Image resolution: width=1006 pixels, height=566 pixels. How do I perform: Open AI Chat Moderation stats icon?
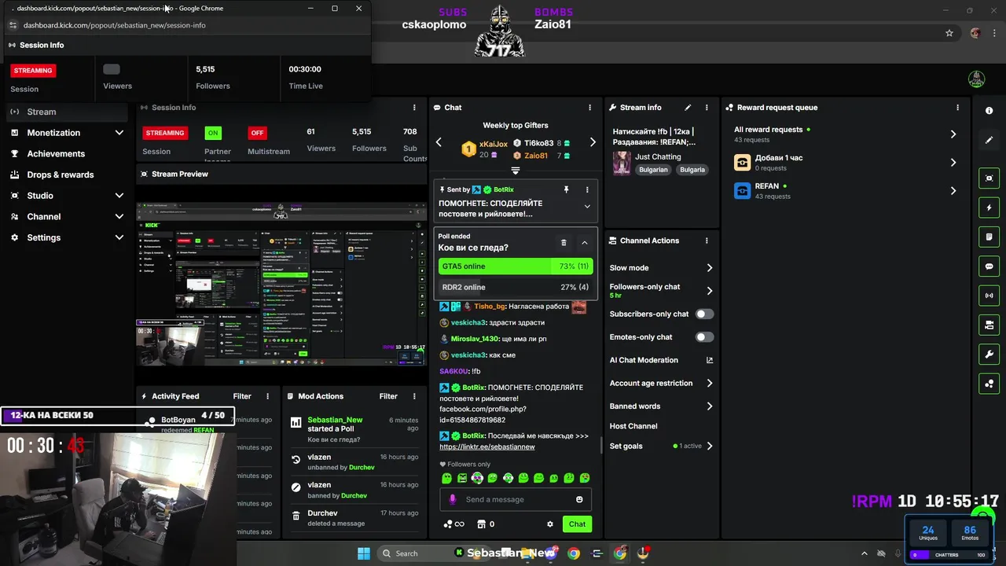[710, 360]
